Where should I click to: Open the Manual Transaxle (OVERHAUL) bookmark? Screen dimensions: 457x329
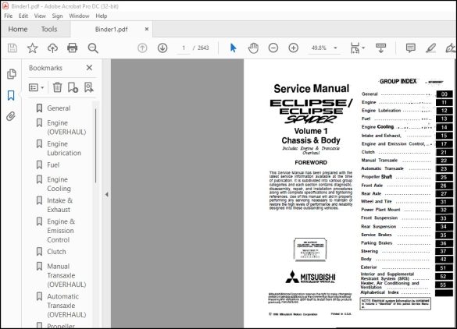pyautogui.click(x=66, y=275)
